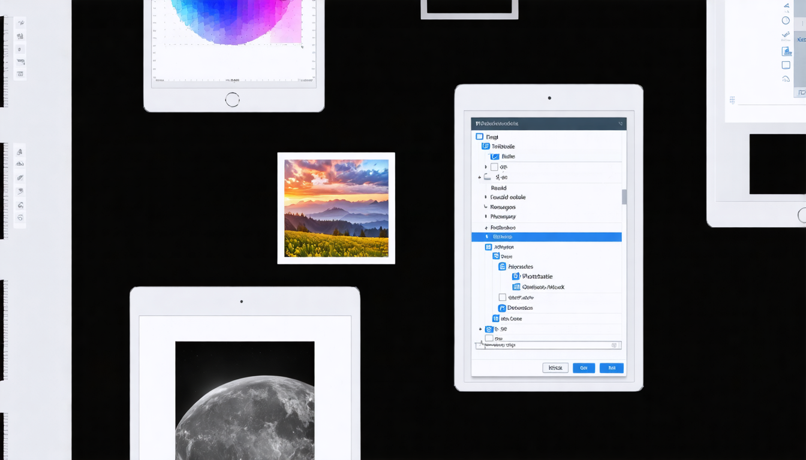The height and width of the screenshot is (460, 806).
Task: Click the black square on the right tablet
Action: pos(777,164)
